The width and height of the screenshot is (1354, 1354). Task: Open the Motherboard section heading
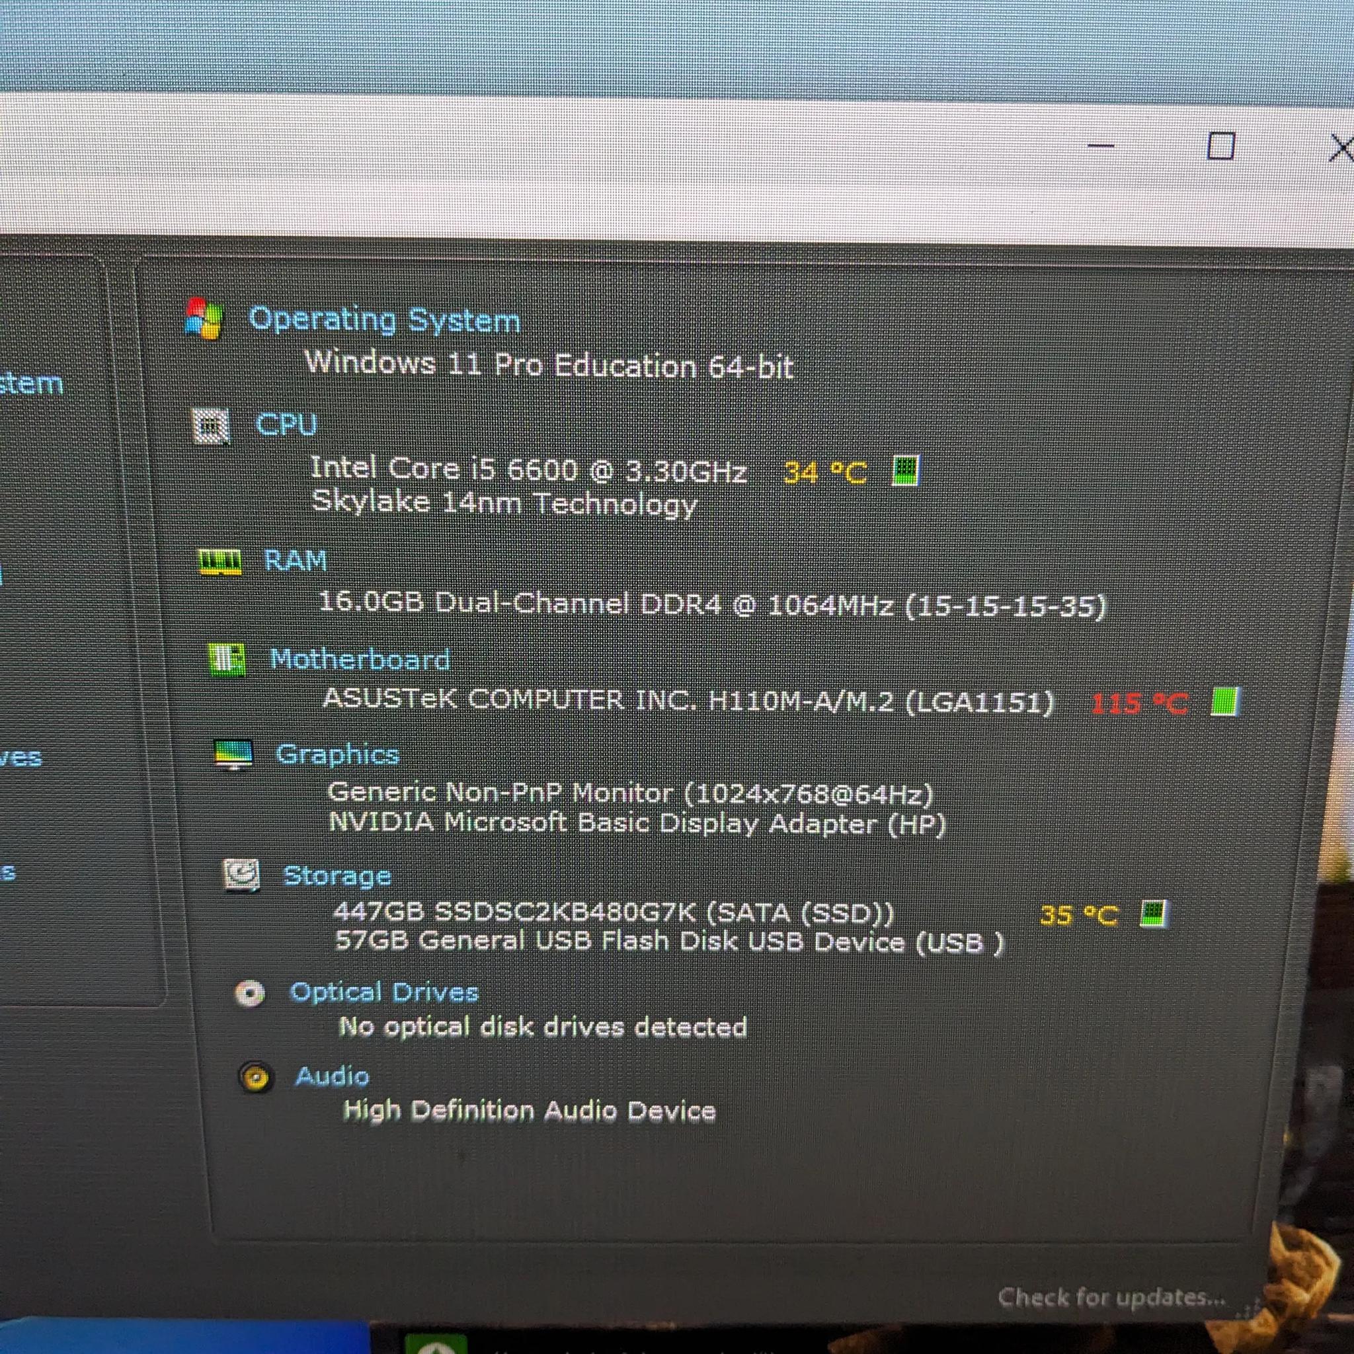pyautogui.click(x=360, y=659)
